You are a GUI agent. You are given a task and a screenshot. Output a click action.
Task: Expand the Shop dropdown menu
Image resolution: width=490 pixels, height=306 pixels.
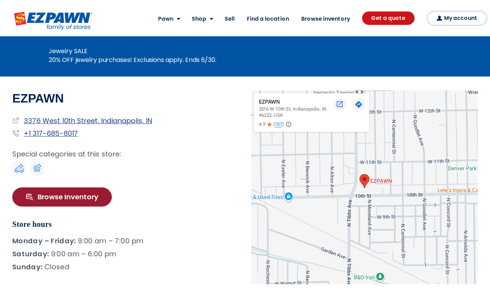(203, 19)
